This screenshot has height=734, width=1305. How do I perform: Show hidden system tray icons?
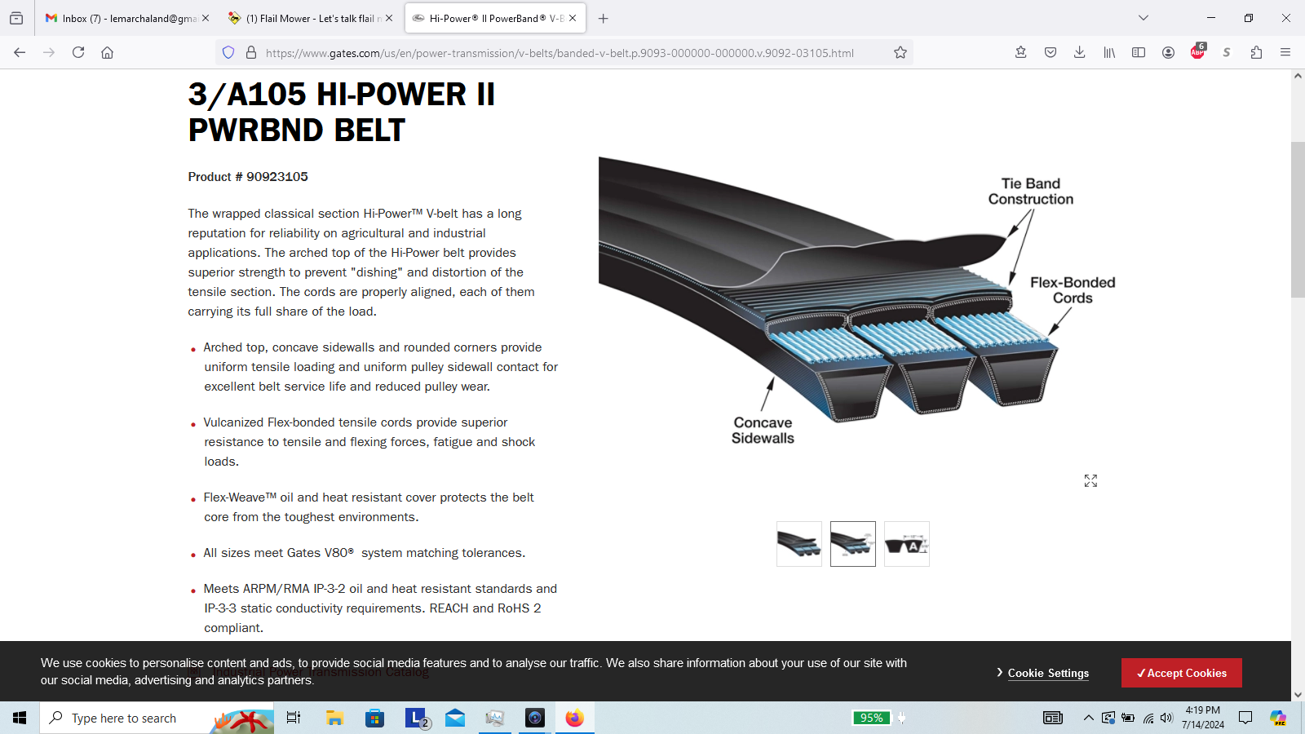tap(1088, 718)
